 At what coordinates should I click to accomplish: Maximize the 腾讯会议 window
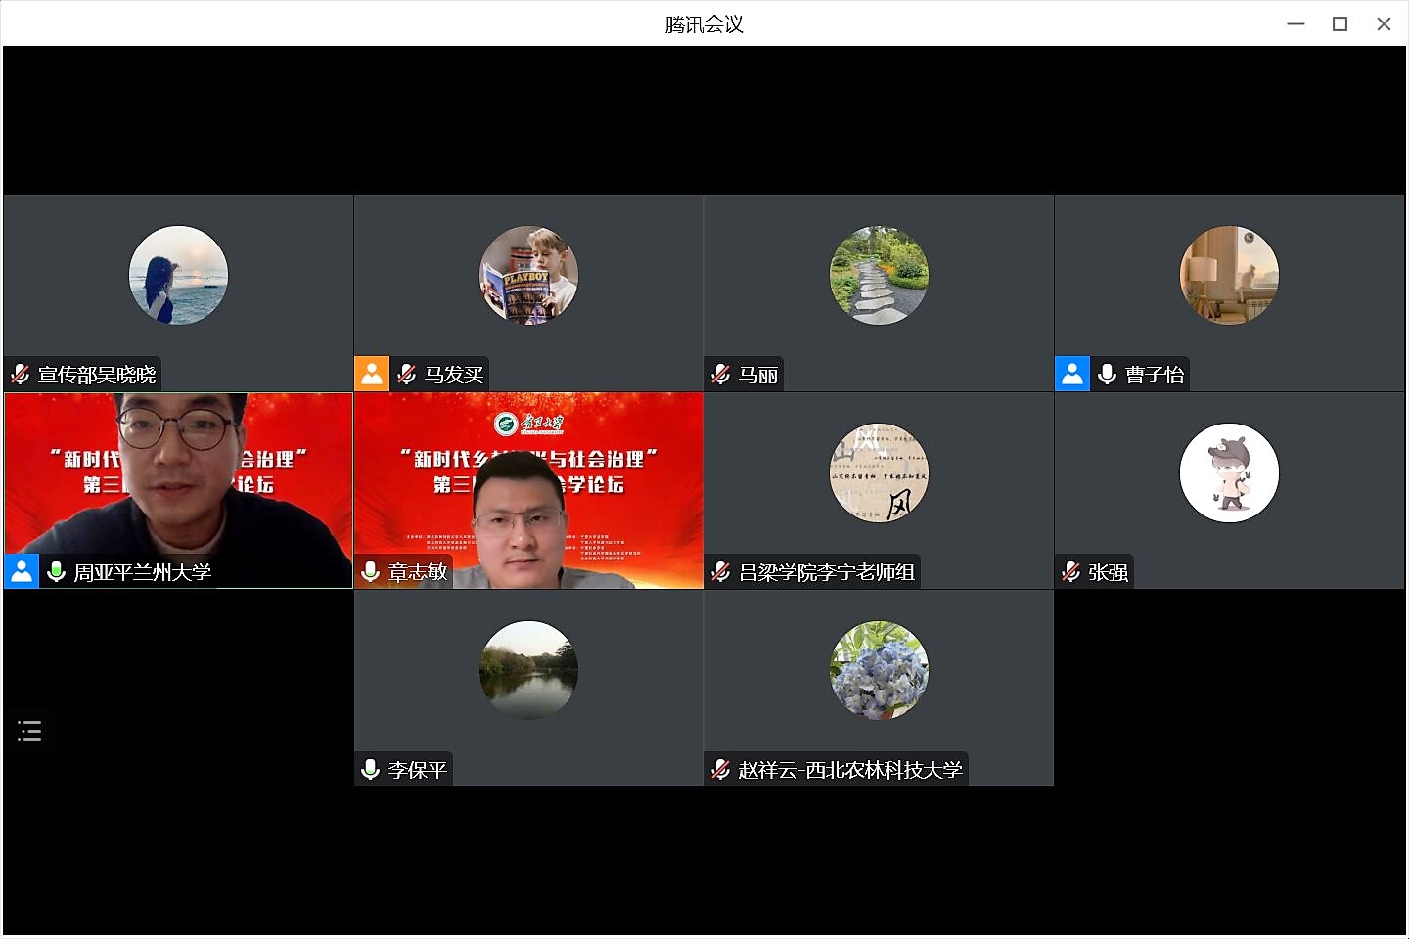coord(1340,24)
